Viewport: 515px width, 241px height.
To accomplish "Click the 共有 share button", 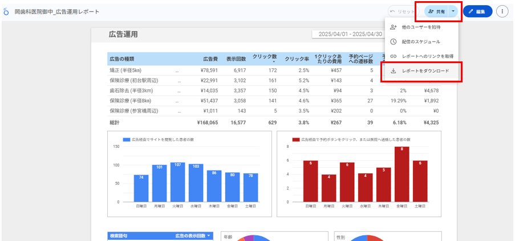I will tap(437, 11).
